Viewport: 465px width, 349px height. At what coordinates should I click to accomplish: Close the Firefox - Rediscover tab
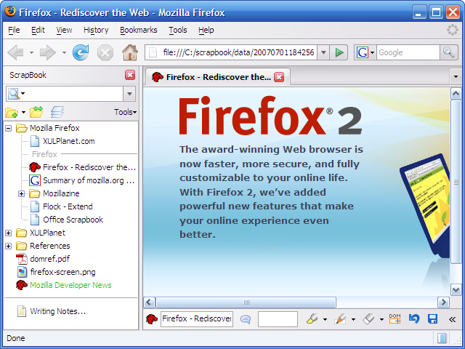(x=279, y=77)
